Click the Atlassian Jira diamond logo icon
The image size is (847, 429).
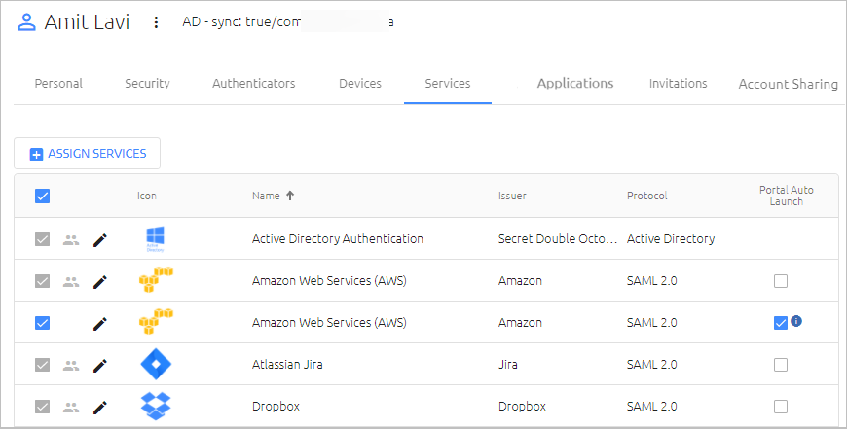click(156, 364)
